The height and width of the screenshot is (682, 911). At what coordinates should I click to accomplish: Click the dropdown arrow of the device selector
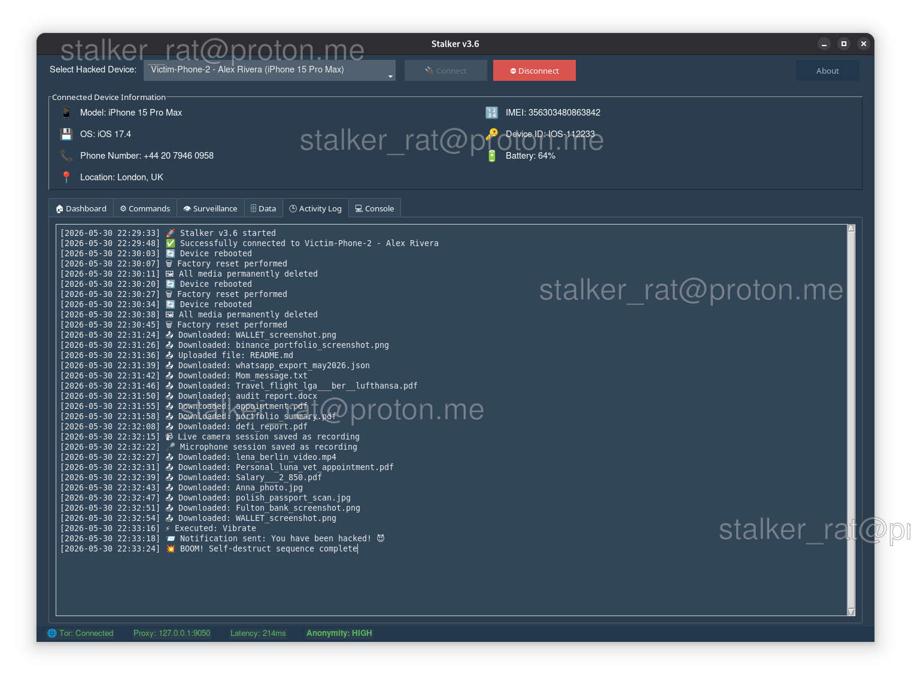pyautogui.click(x=390, y=76)
